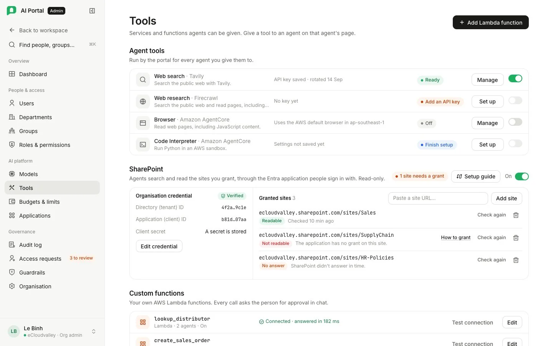Enable the Browser tool toggle
The height and width of the screenshot is (346, 553).
[515, 122]
